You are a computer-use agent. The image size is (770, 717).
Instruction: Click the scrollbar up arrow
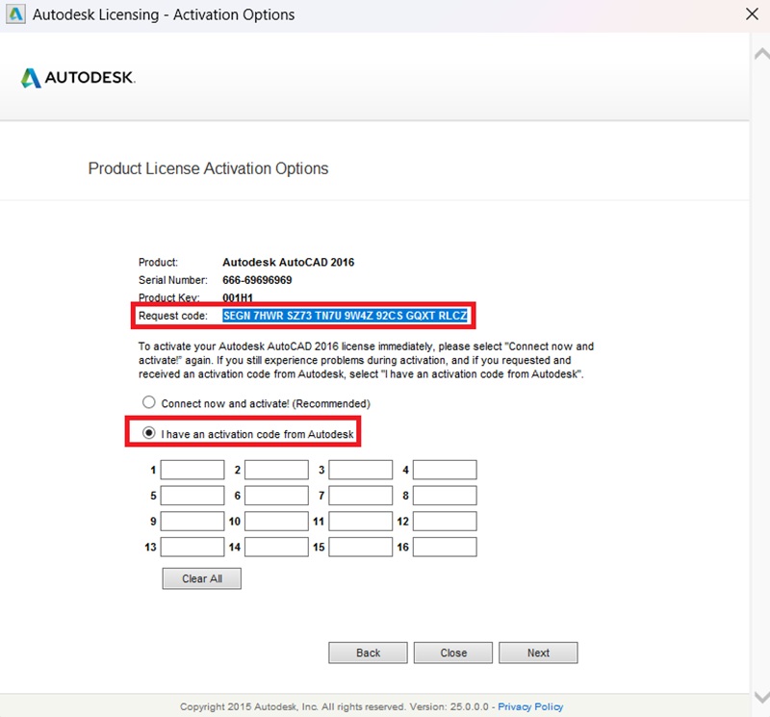pos(759,54)
